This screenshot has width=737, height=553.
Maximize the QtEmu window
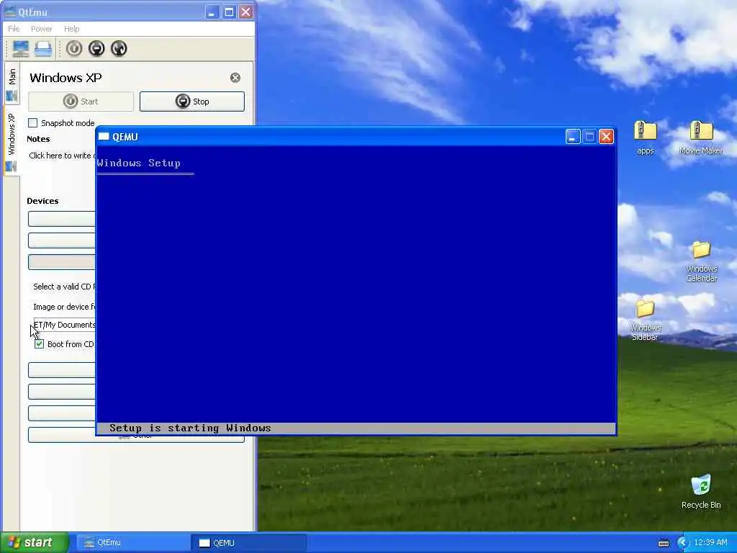pyautogui.click(x=229, y=12)
